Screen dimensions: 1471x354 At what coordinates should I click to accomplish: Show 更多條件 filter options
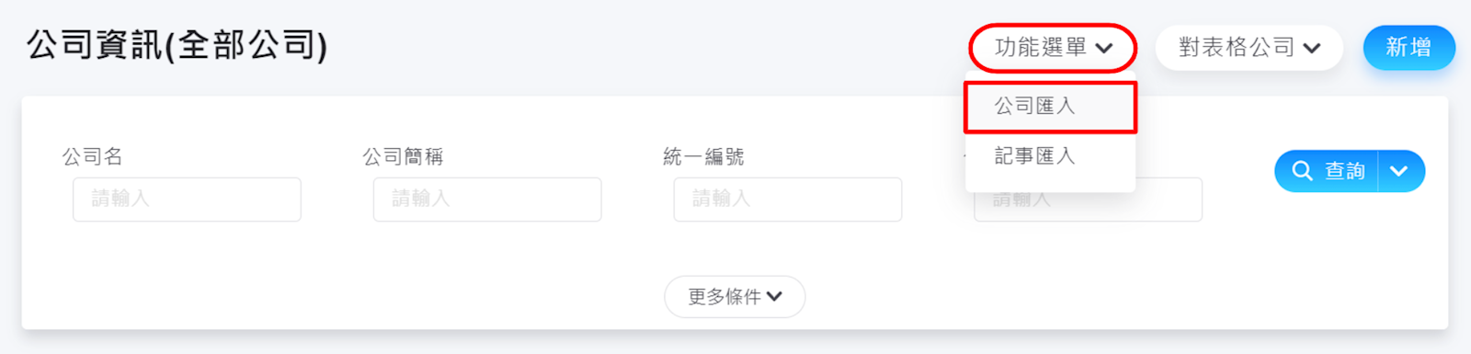735,296
